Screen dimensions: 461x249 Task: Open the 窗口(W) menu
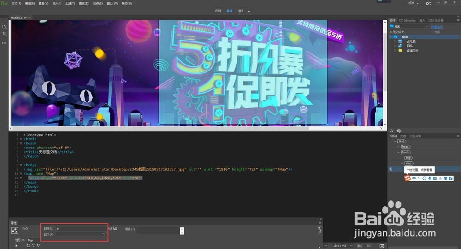tap(112, 4)
